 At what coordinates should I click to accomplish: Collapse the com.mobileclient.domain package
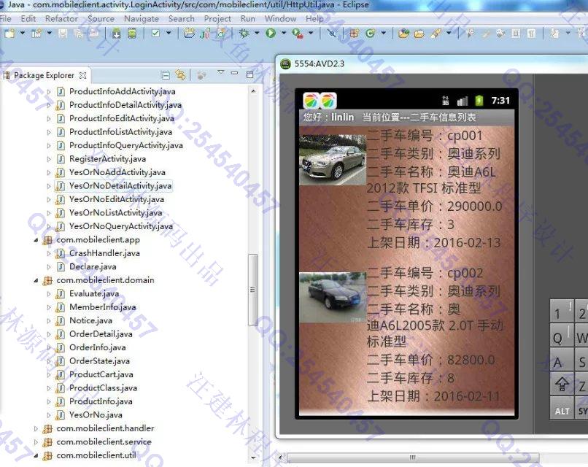[x=36, y=281]
